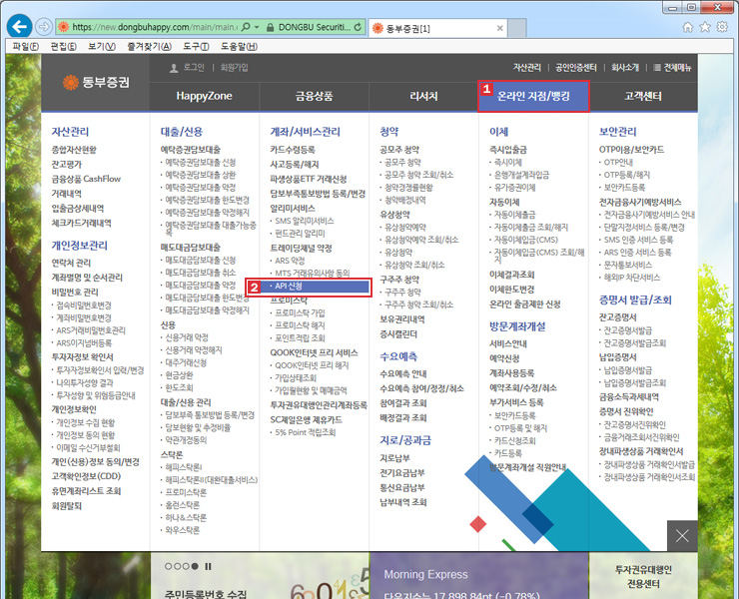This screenshot has height=599, width=739.
Task: Click 온라인 출금제한 신청 link
Action: 525,304
